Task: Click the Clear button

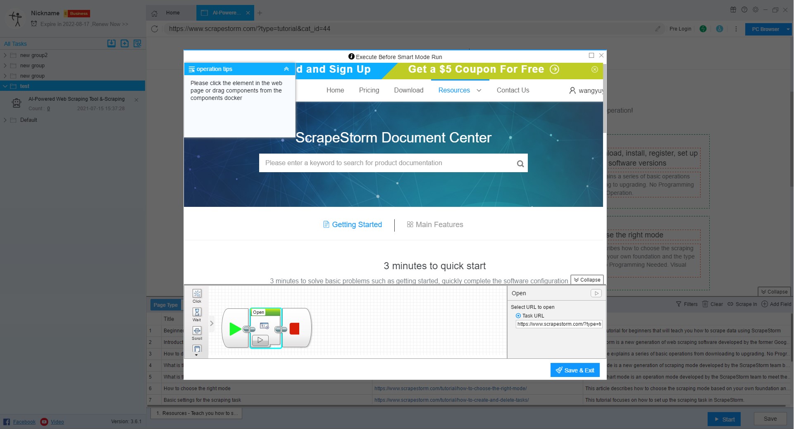Action: (x=713, y=304)
